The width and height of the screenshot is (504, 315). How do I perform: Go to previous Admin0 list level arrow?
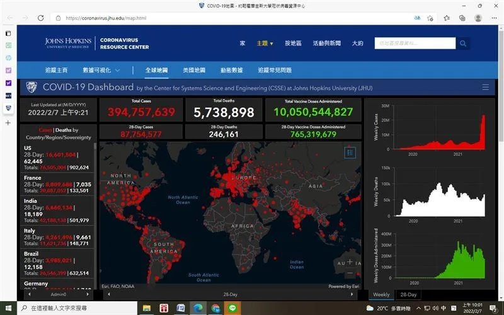pos(29,294)
